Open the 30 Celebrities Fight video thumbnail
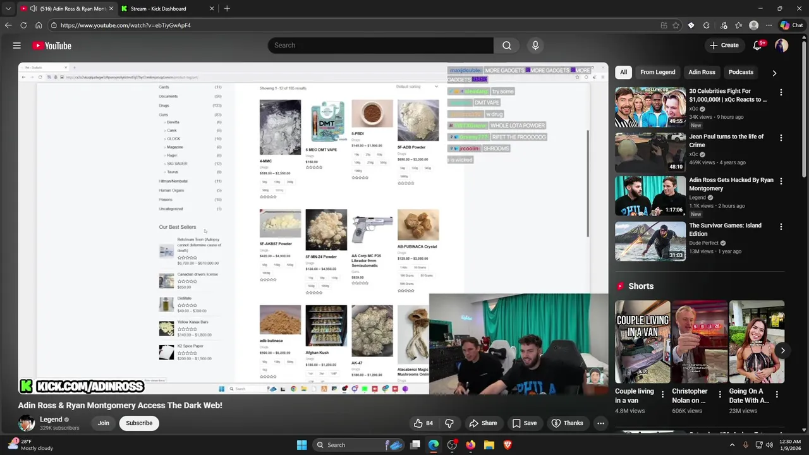 pos(650,107)
